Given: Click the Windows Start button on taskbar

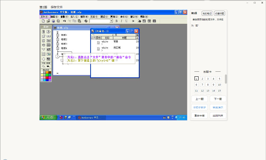Looking at the screenshot, I should click(47, 117).
